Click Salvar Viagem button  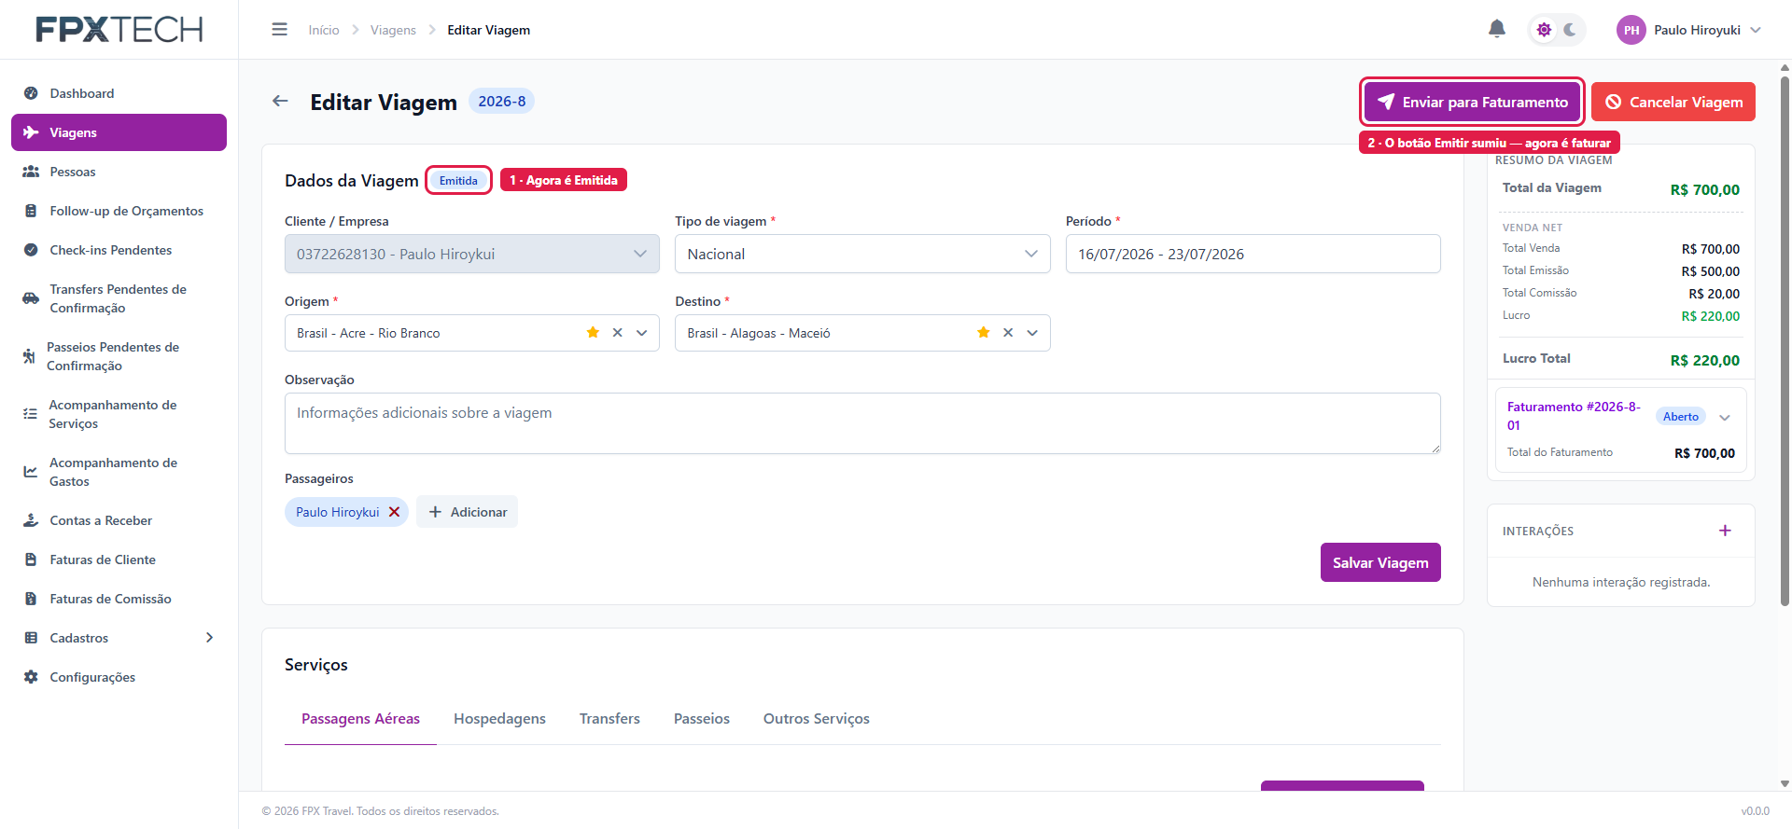[1380, 562]
